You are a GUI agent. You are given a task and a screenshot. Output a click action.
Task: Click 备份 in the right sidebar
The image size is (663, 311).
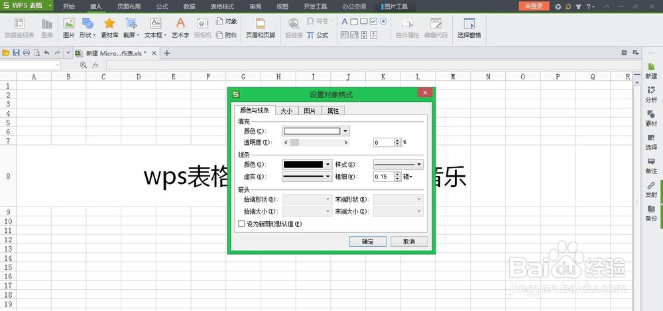click(651, 214)
